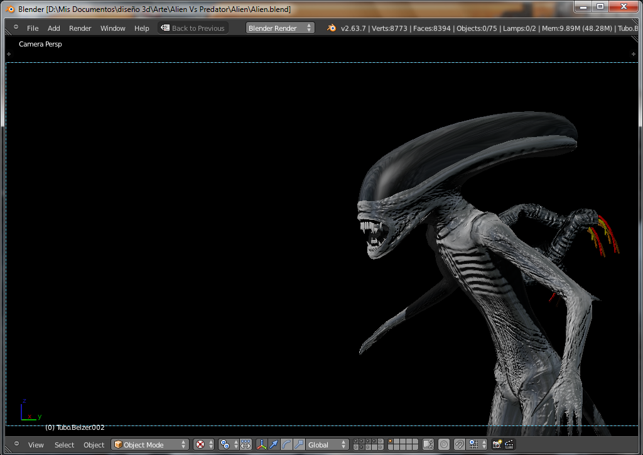The height and width of the screenshot is (455, 643).
Task: Open the Object Mode dropdown
Action: pos(150,445)
